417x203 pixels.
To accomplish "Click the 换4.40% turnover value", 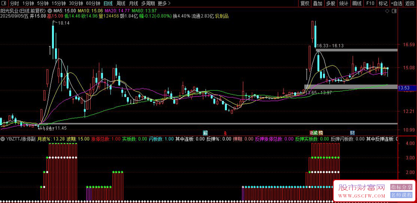I will [x=181, y=16].
